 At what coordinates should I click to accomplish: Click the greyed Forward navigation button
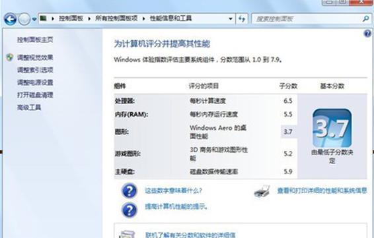tap(24, 19)
